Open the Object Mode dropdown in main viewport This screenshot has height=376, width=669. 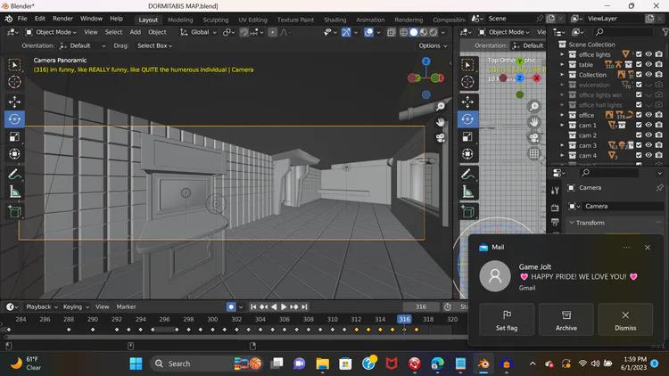(50, 32)
